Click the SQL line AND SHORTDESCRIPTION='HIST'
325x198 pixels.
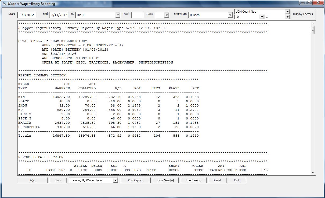click(x=71, y=58)
